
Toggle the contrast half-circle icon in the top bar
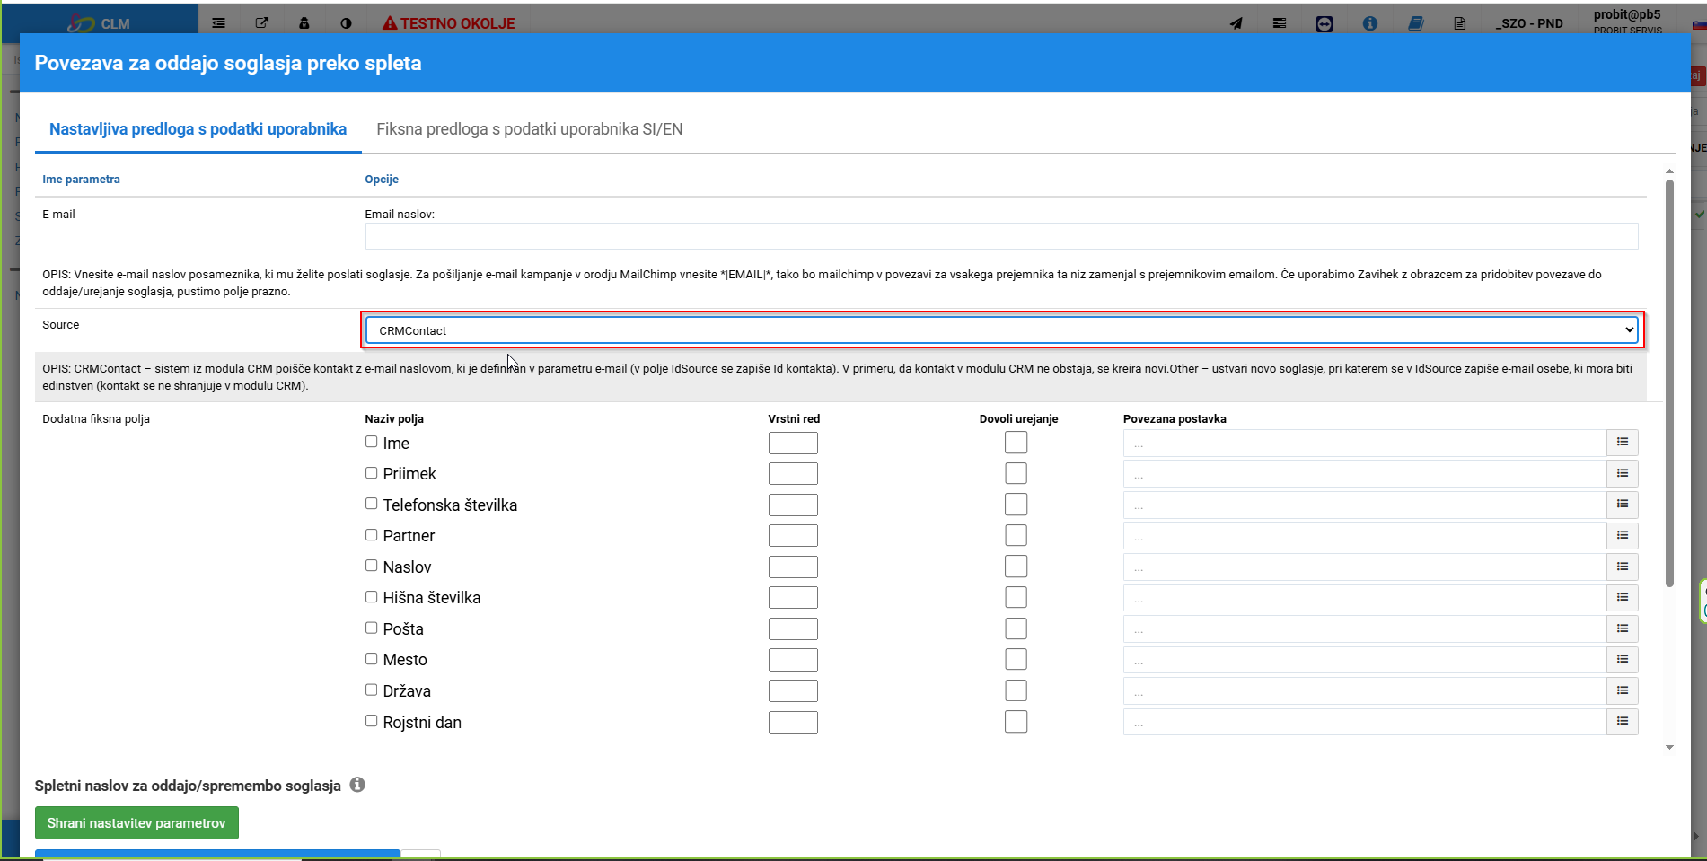click(347, 23)
